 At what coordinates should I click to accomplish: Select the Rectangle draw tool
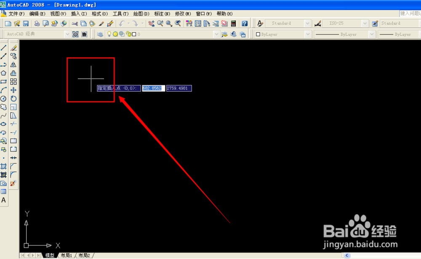click(3, 82)
